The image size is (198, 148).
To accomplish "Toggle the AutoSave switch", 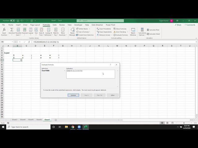I will (13, 21).
